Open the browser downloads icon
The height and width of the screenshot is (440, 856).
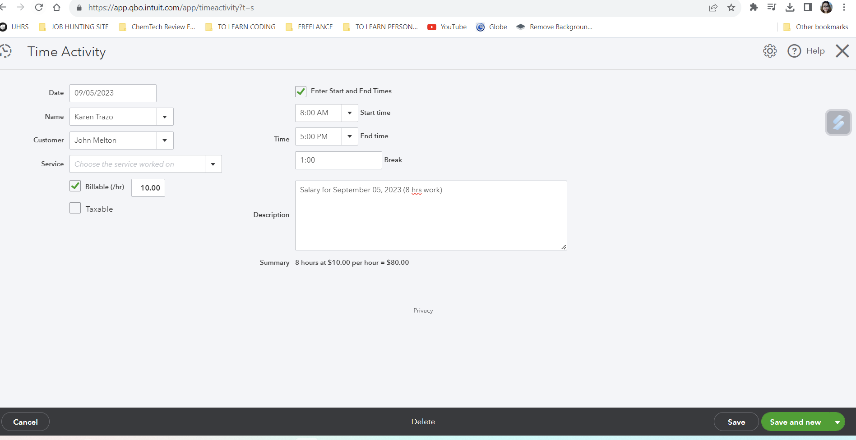coord(790,7)
